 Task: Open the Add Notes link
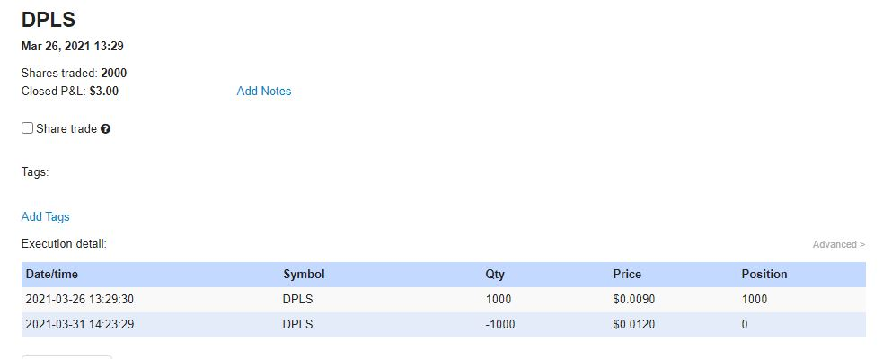pyautogui.click(x=263, y=91)
